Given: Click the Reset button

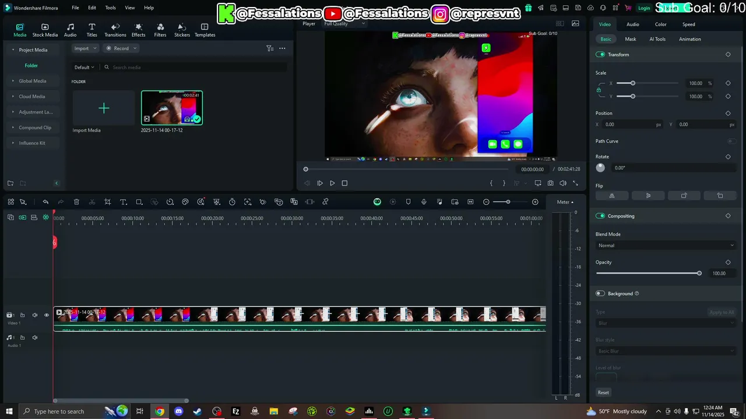Looking at the screenshot, I should coord(603,392).
